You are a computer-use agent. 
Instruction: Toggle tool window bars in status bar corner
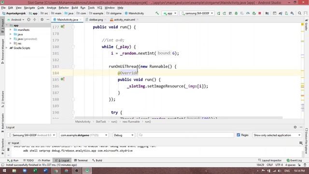click(2, 165)
